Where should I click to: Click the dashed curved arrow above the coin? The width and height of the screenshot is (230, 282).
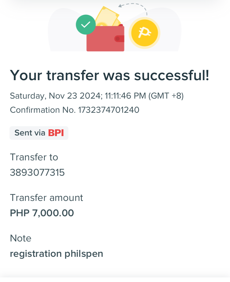click(x=133, y=9)
